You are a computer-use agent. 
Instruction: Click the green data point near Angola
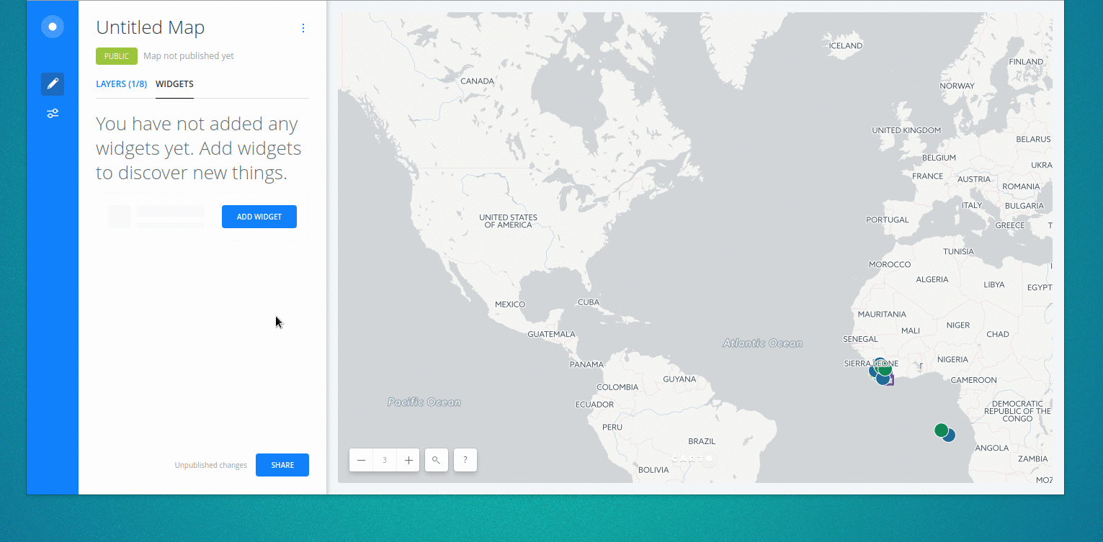click(941, 430)
